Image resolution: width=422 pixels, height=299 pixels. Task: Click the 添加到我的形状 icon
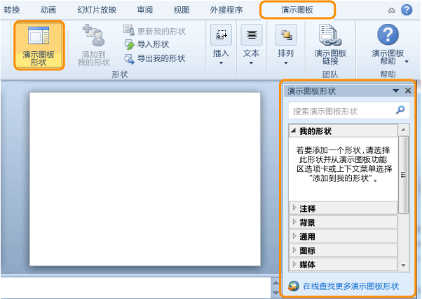(x=94, y=35)
